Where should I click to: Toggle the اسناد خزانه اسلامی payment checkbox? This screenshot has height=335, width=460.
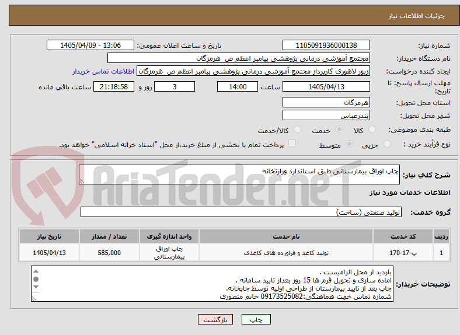point(292,143)
